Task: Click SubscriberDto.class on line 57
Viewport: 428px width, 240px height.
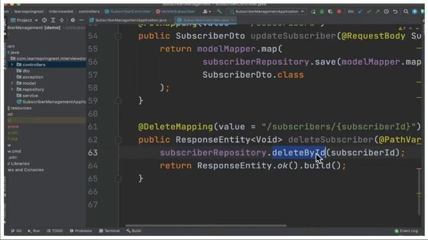Action: 253,75
